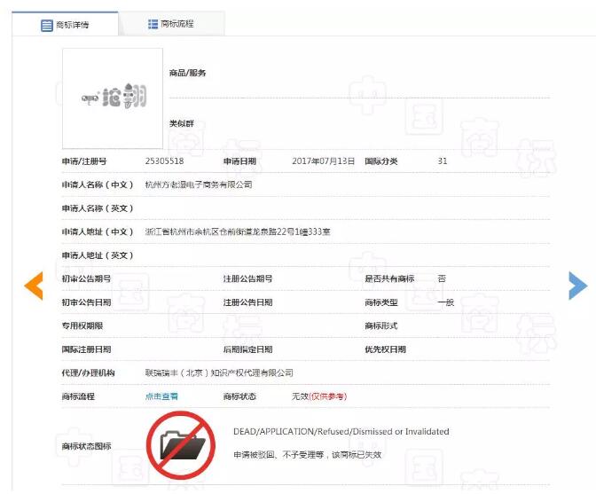Click the 商标状态图标 label
The height and width of the screenshot is (494, 596).
click(86, 446)
